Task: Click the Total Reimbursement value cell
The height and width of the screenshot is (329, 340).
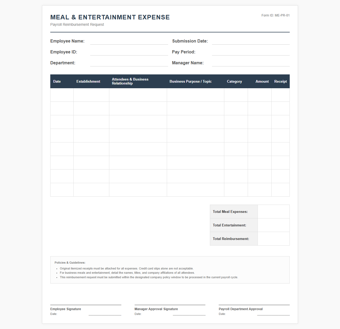Action: point(273,239)
